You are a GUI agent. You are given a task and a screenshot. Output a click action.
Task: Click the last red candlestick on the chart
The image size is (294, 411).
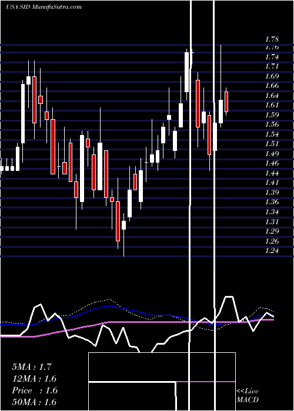(226, 102)
